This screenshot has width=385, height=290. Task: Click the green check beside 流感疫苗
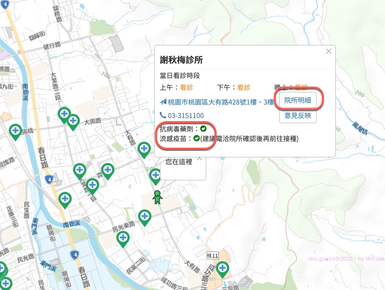pyautogui.click(x=197, y=138)
